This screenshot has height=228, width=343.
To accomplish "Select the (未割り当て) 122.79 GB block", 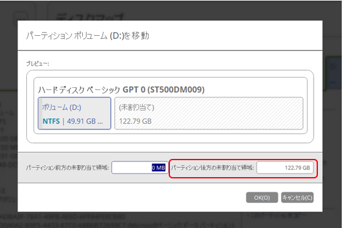I will coord(209,114).
